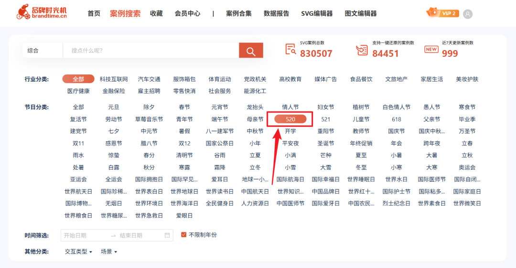Open 案例合集 in the navigation bar

pos(238,13)
